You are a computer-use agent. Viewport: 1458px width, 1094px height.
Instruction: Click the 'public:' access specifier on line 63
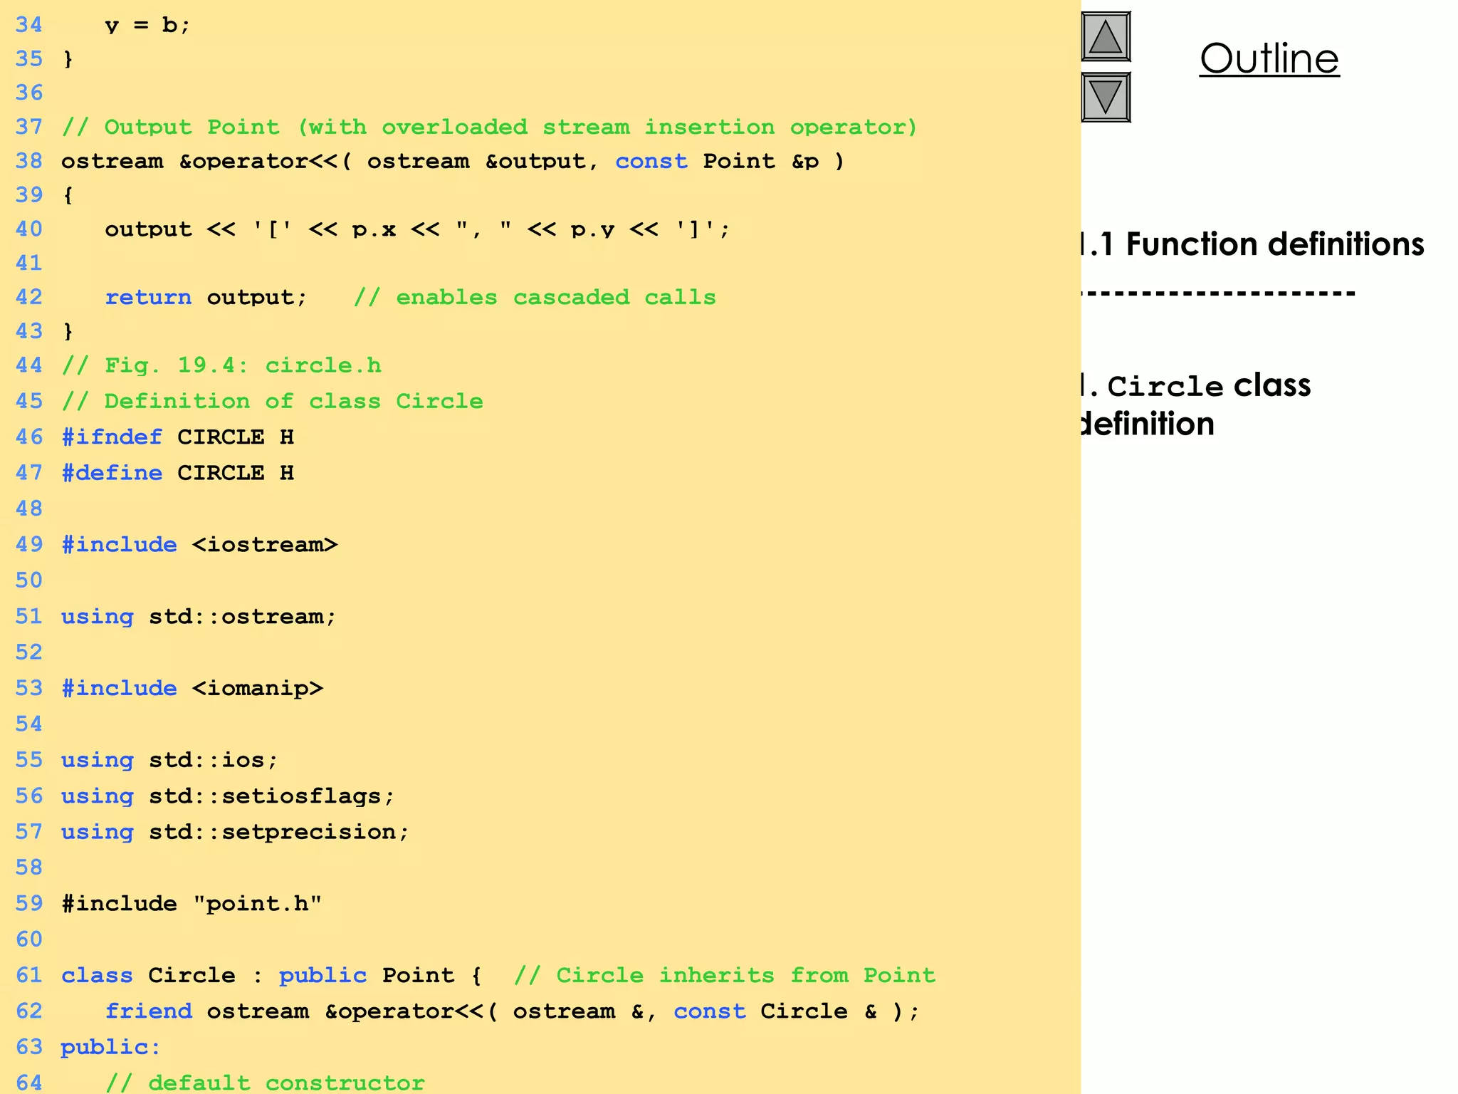point(111,1047)
